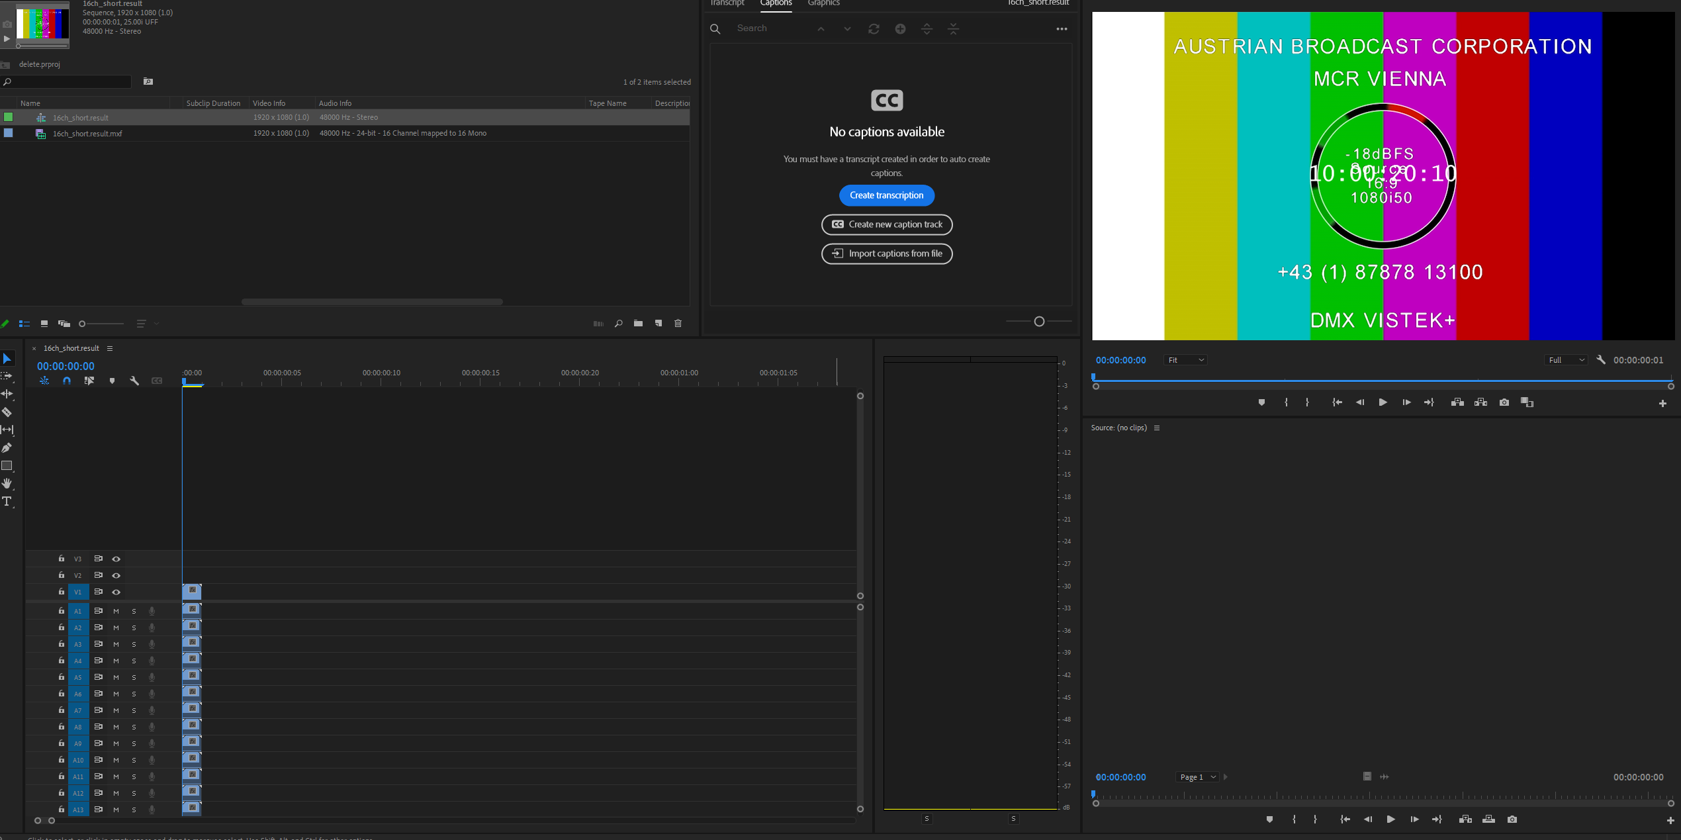The image size is (1681, 840).
Task: Open the Source monitor panel menu
Action: [x=1157, y=428]
